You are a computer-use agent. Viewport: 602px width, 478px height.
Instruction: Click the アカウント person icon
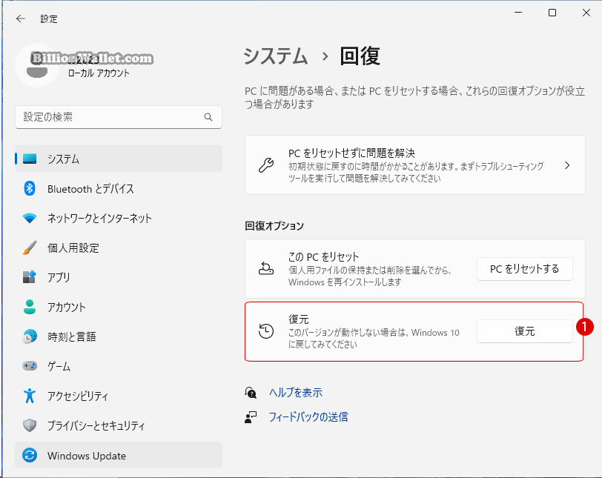pos(30,307)
